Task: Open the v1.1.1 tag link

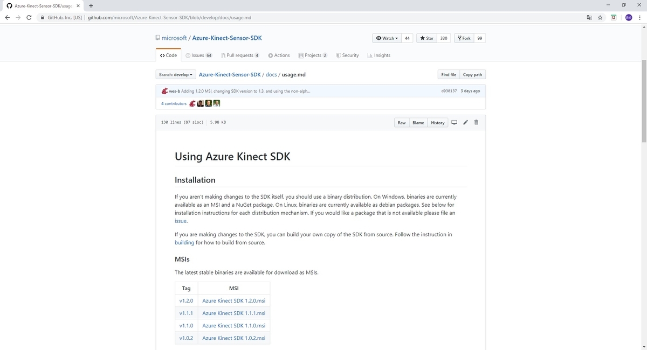Action: tap(186, 313)
